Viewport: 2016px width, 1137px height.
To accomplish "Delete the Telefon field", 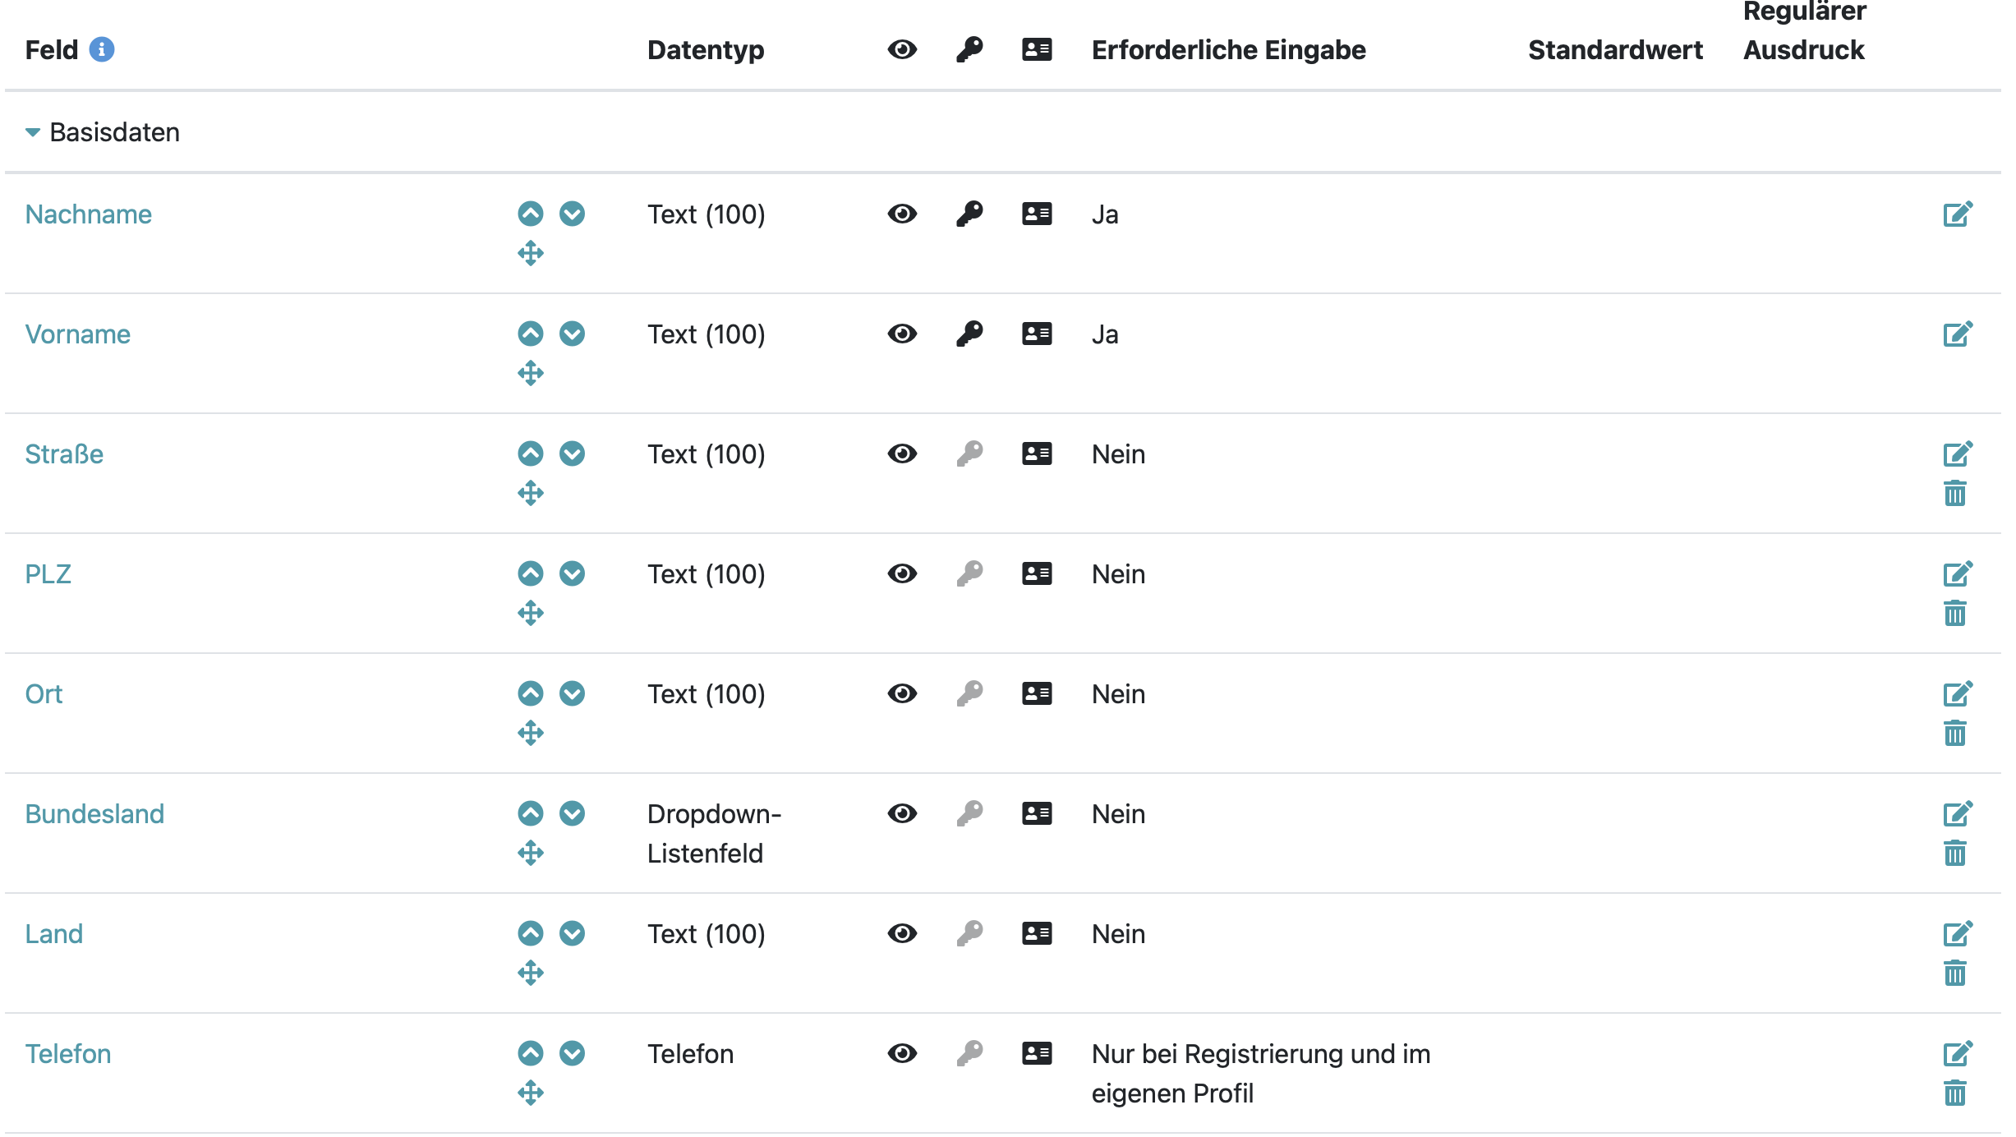I will tap(1954, 1093).
